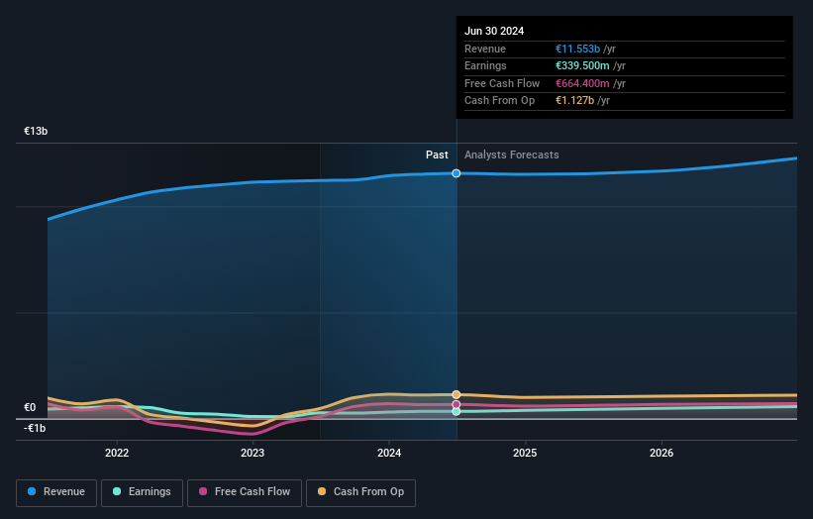Toggle the Earnings series legend button
813x519 pixels.
(142, 492)
